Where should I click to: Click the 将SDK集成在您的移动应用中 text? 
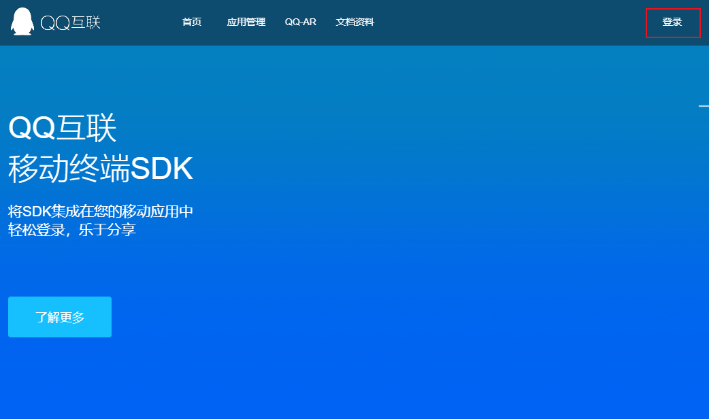point(101,211)
